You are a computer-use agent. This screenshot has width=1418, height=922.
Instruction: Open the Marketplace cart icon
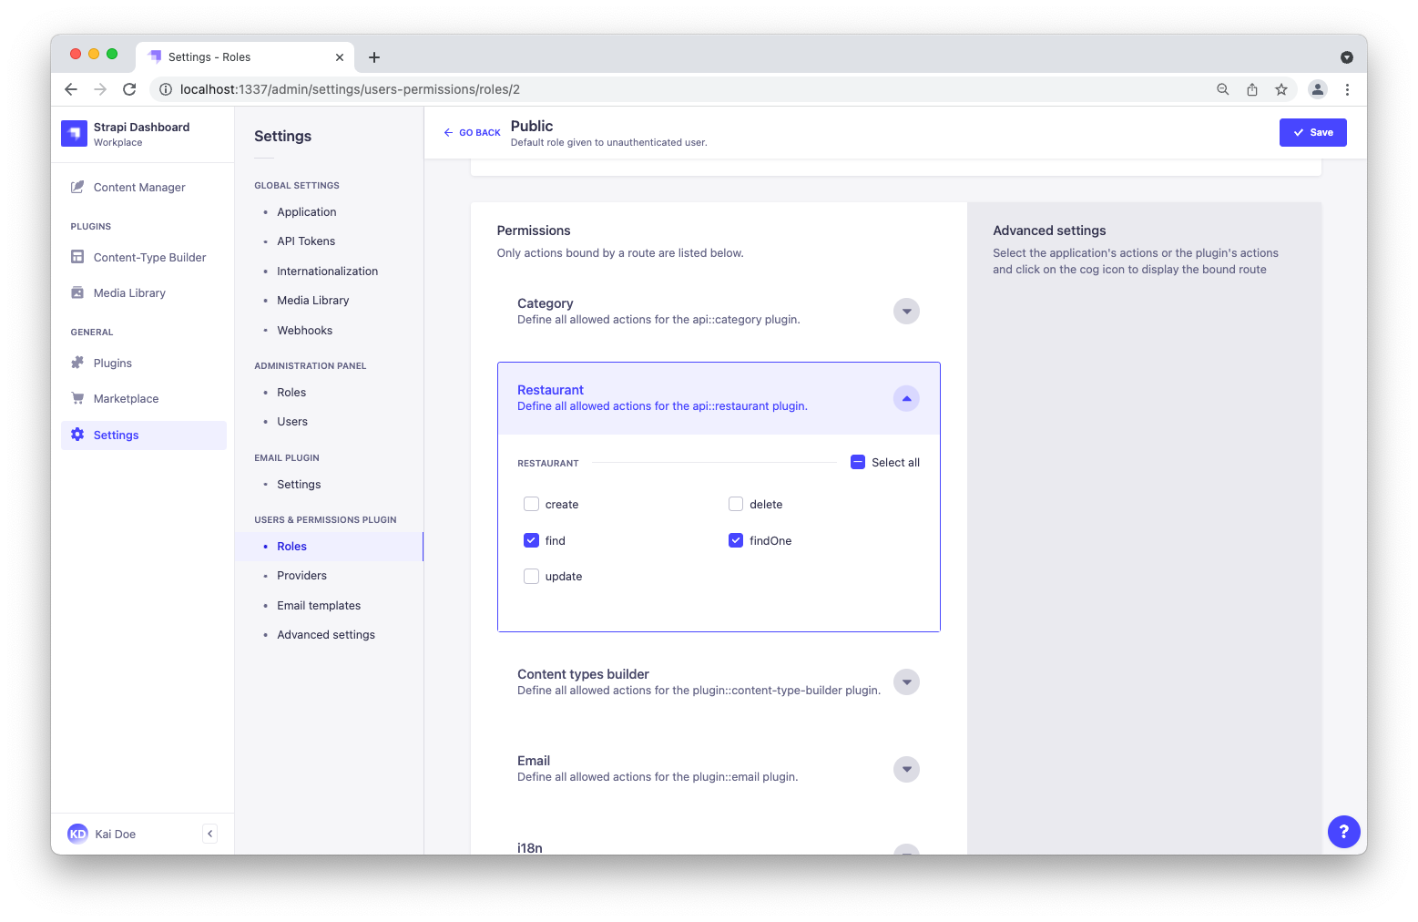tap(78, 398)
